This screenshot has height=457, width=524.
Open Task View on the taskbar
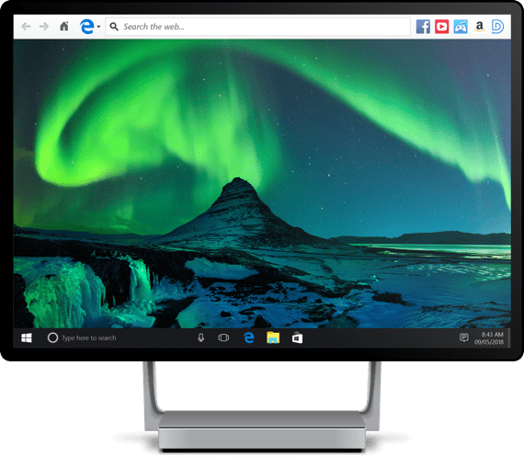pos(223,338)
